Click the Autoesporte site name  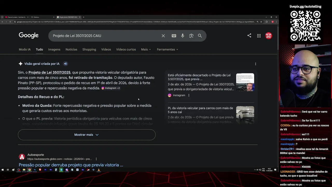[x=36, y=155]
